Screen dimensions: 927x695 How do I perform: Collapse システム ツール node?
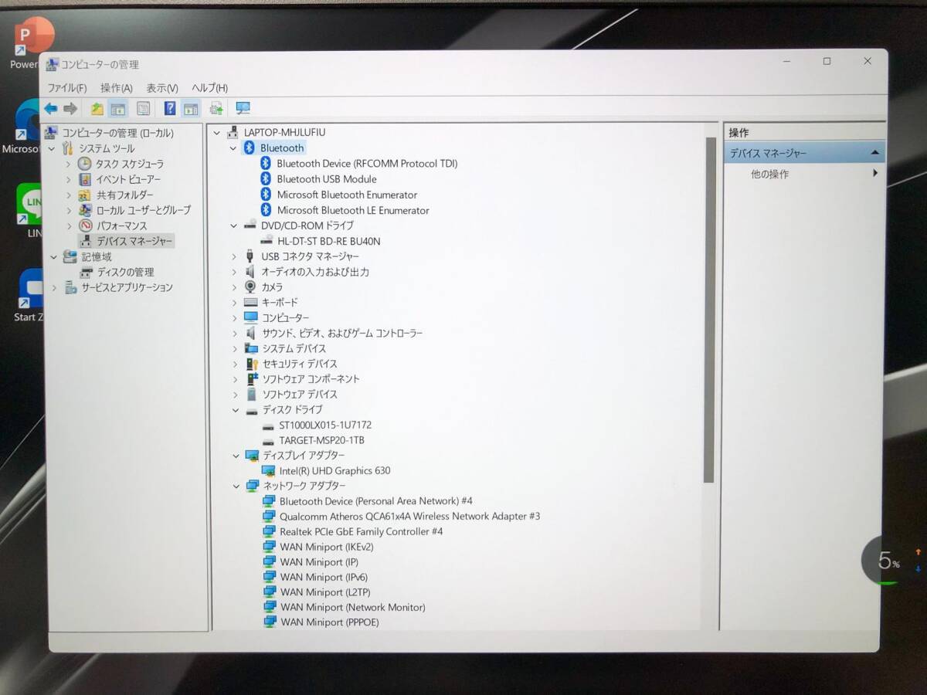tap(53, 148)
